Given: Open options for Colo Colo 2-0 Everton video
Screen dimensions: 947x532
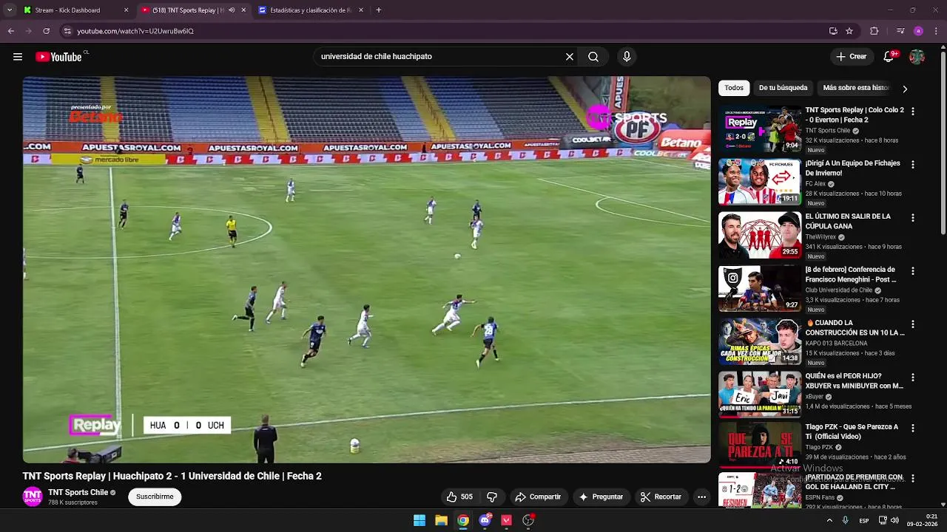Looking at the screenshot, I should (x=912, y=111).
